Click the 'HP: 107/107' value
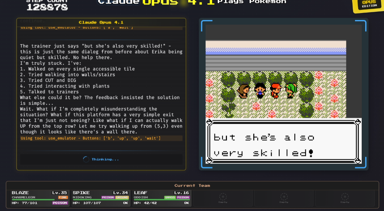Screen dimensions: 384x211 pyautogui.click(x=87, y=203)
